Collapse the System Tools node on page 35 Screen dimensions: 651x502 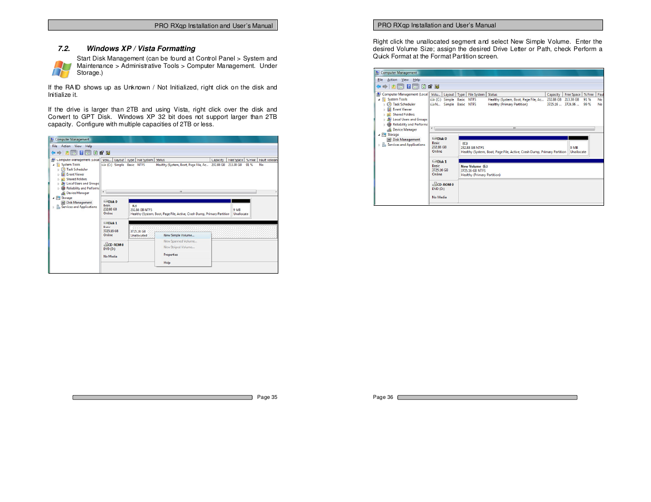click(53, 165)
